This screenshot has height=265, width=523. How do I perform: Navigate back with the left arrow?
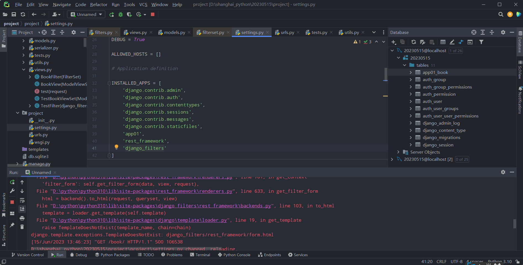pyautogui.click(x=34, y=14)
